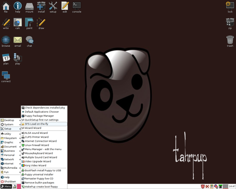
Task: Expand the Filesystem menu category
Action: [x=11, y=138]
